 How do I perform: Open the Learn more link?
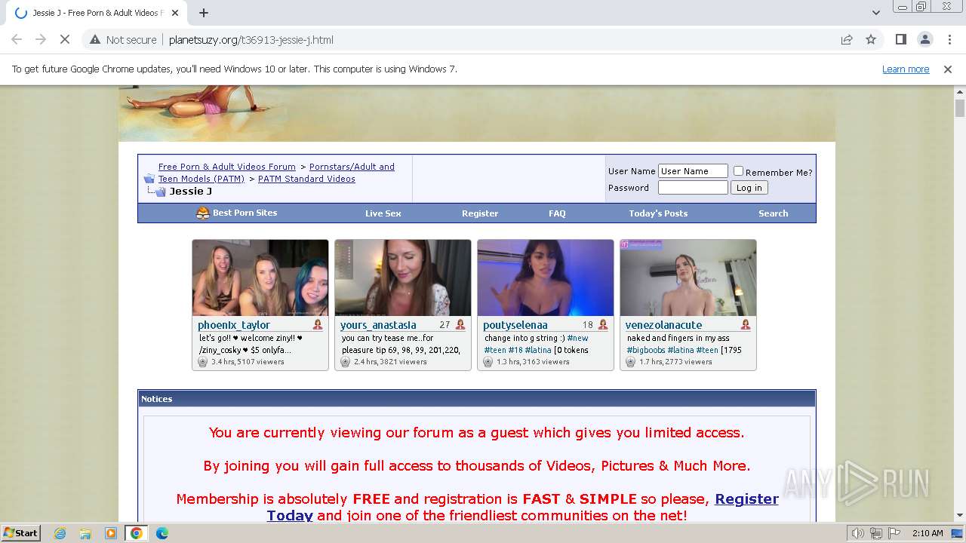[x=906, y=69]
